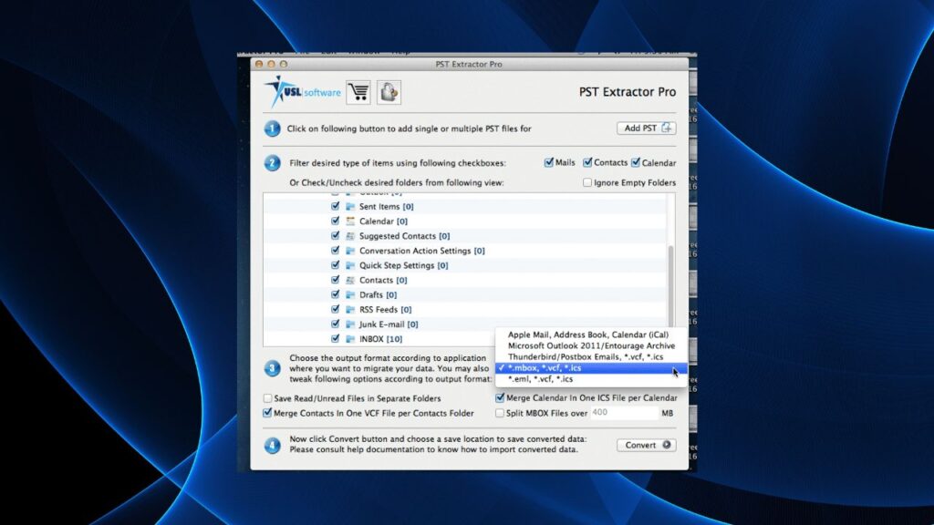Choose the checked *.mbox, *.vcf, *.ics entry
The width and height of the screenshot is (934, 525).
(545, 368)
